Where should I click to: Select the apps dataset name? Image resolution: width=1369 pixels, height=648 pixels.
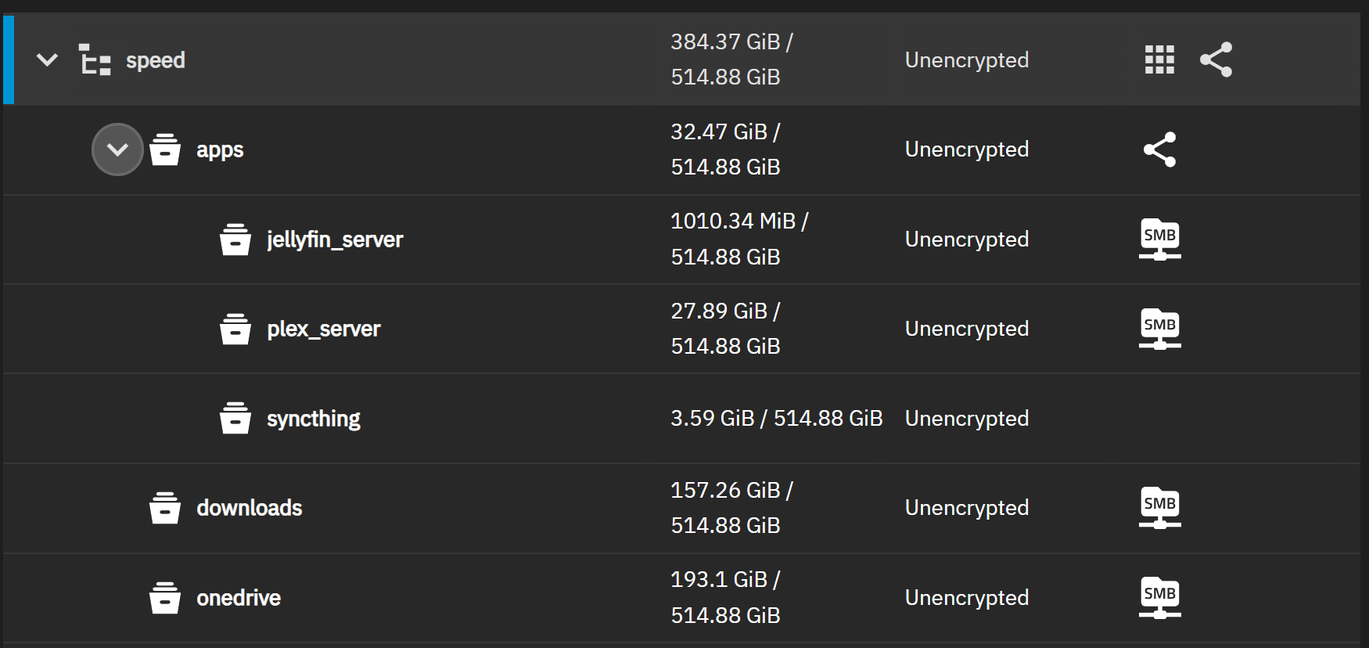point(220,149)
